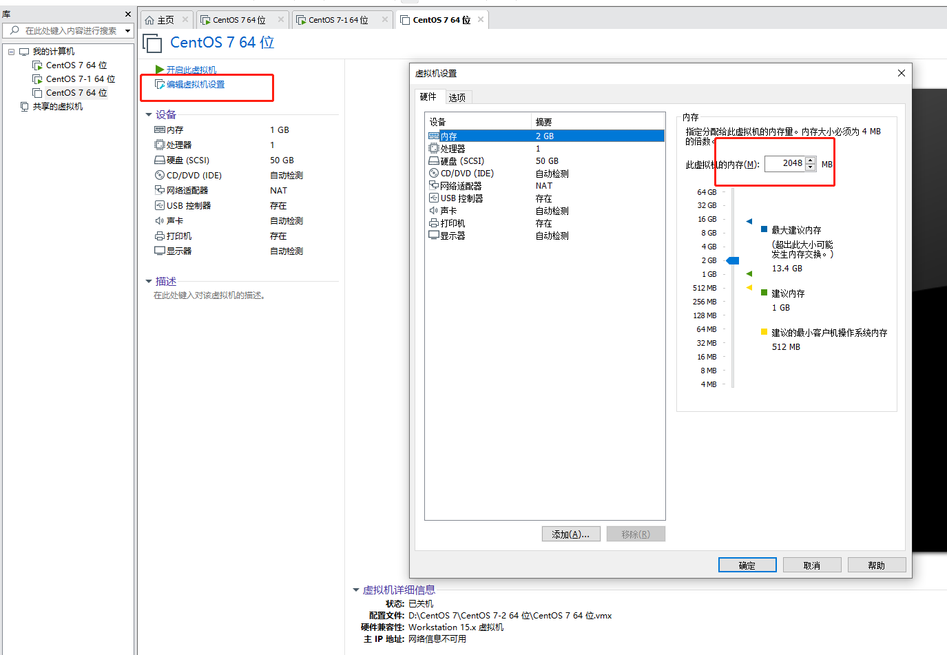Click the 显示器 icon in the main 设备 summary
Image resolution: width=947 pixels, height=655 pixels.
point(160,251)
